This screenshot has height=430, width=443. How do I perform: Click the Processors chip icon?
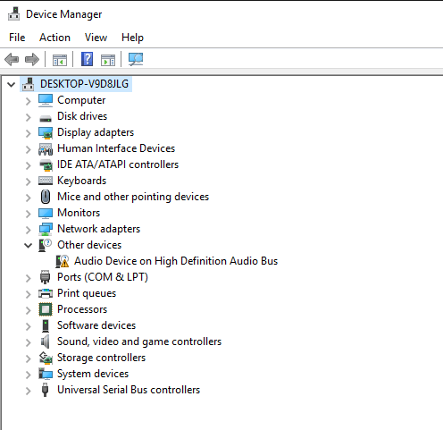46,309
